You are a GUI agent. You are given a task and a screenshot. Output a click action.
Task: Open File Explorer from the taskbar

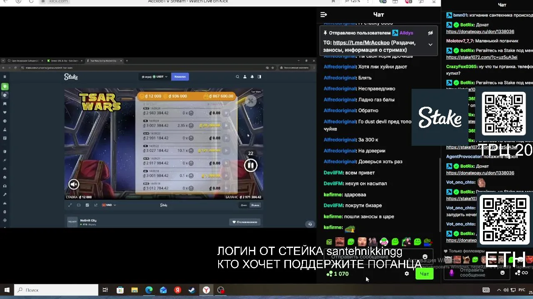[134, 290]
